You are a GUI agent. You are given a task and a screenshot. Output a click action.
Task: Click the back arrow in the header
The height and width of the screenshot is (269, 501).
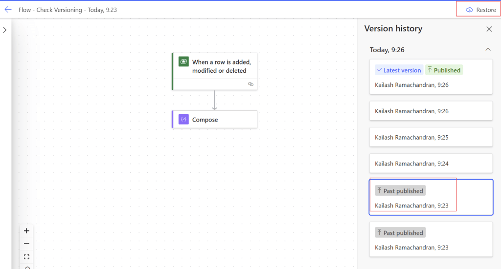click(8, 9)
